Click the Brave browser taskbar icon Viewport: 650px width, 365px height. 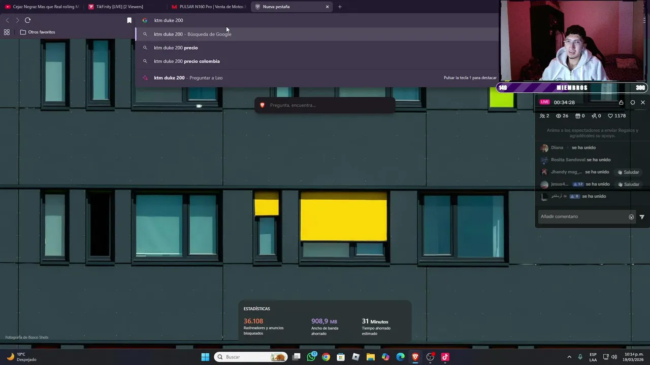click(x=415, y=357)
